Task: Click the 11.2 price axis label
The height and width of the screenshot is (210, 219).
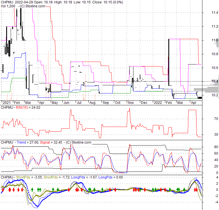Action: [x=215, y=26]
